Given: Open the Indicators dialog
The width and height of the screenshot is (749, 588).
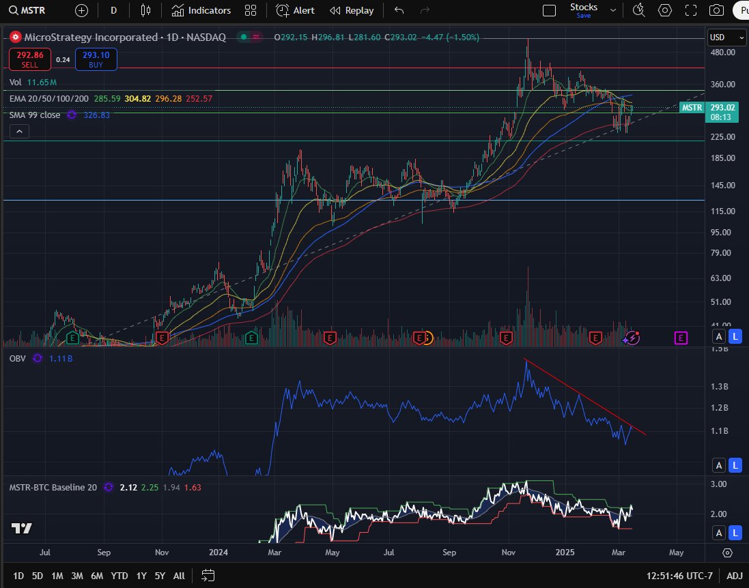Looking at the screenshot, I should pos(201,10).
